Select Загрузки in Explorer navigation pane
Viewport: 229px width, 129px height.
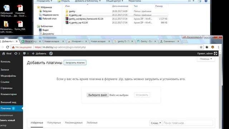tap(47, 11)
